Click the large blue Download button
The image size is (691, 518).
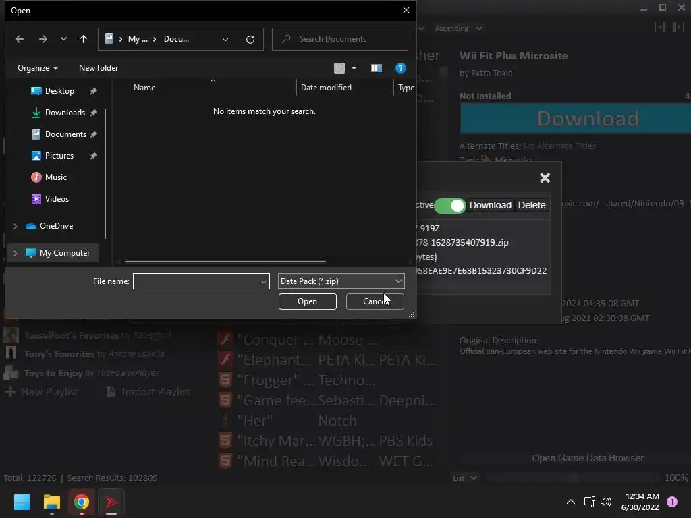pos(576,119)
